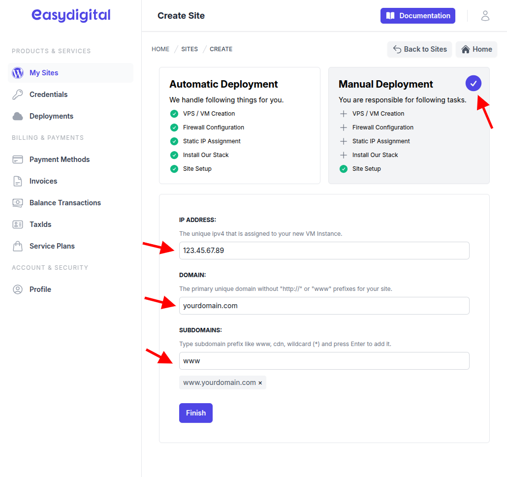Viewport: 507px width, 477px height.
Task: Remove the www.yourdomain.com subdomain tag
Action: point(260,383)
